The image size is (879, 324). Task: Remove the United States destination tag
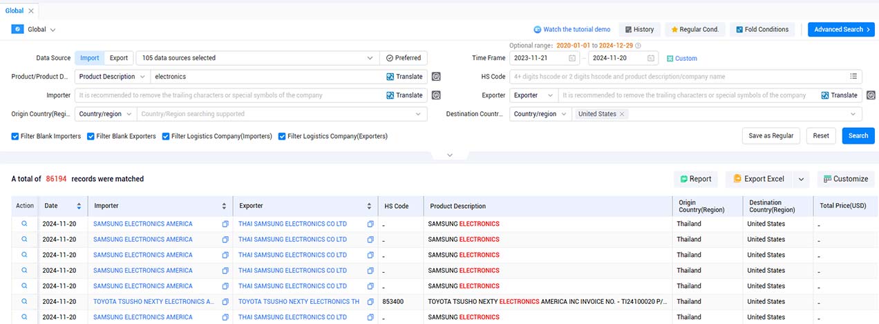[622, 114]
